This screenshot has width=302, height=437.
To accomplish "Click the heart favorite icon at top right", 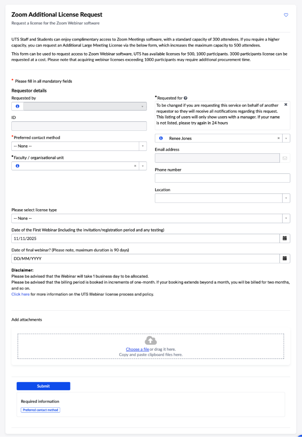I will pos(286,15).
